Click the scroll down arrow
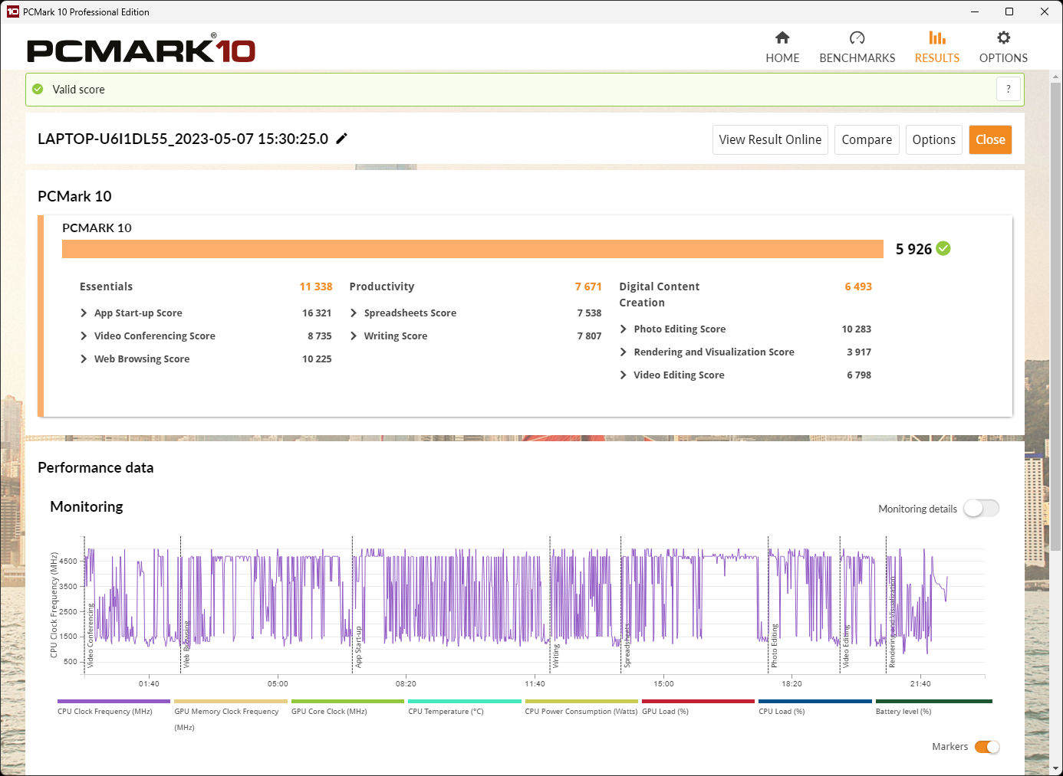This screenshot has width=1063, height=776. [1056, 768]
